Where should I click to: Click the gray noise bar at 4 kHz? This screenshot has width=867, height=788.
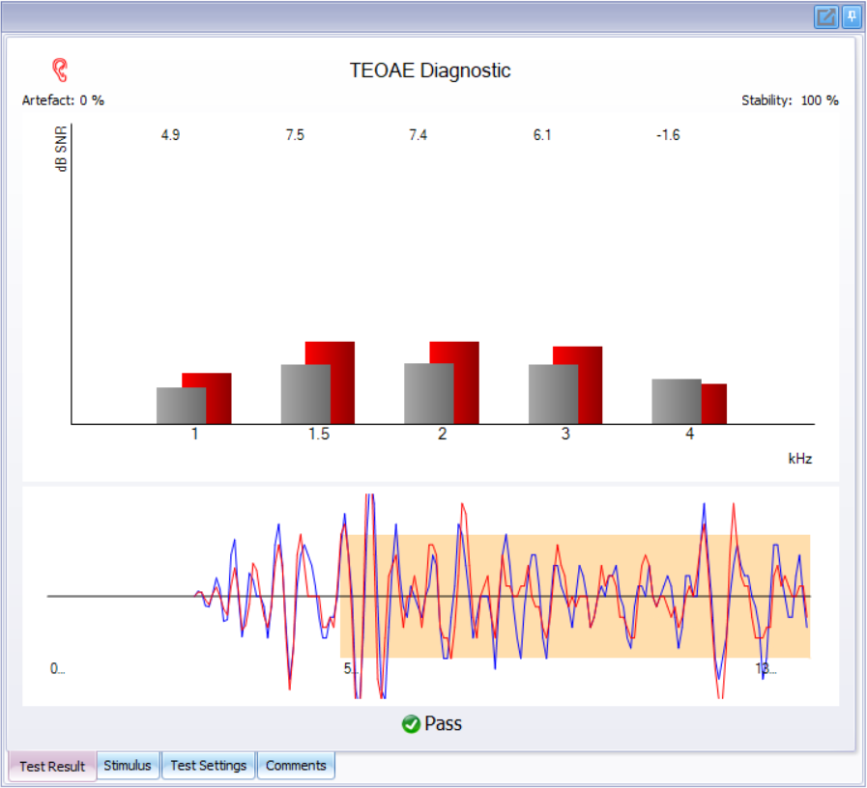677,401
